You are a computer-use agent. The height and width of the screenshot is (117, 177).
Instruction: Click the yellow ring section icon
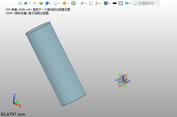[73, 3]
